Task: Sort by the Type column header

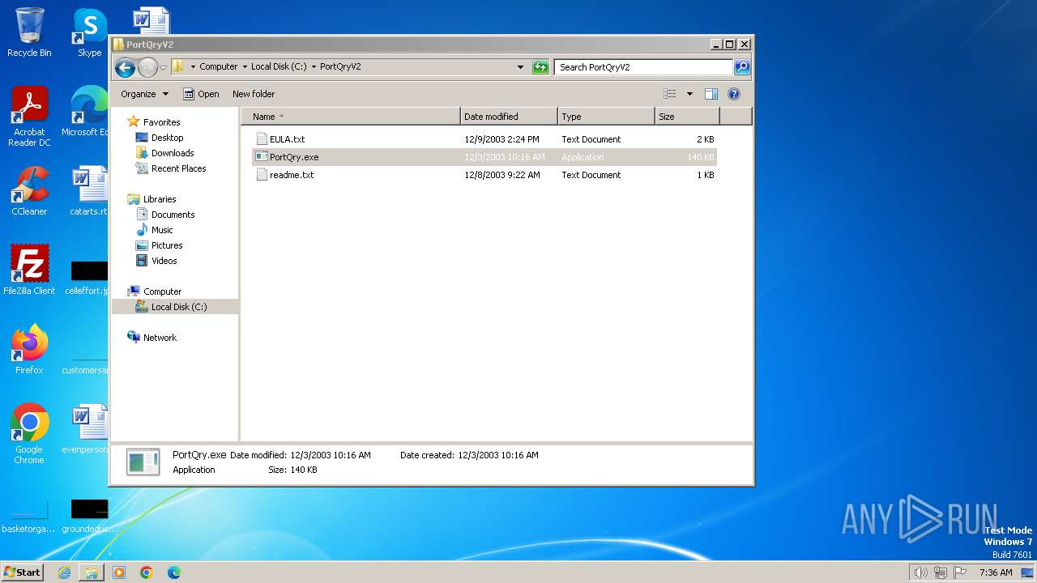Action: (x=606, y=117)
